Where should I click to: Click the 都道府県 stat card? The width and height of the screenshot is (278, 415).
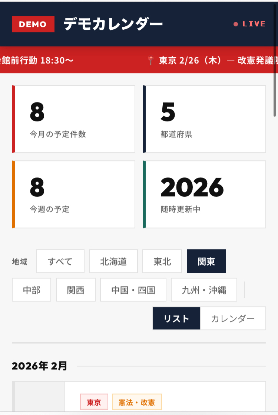tap(204, 119)
